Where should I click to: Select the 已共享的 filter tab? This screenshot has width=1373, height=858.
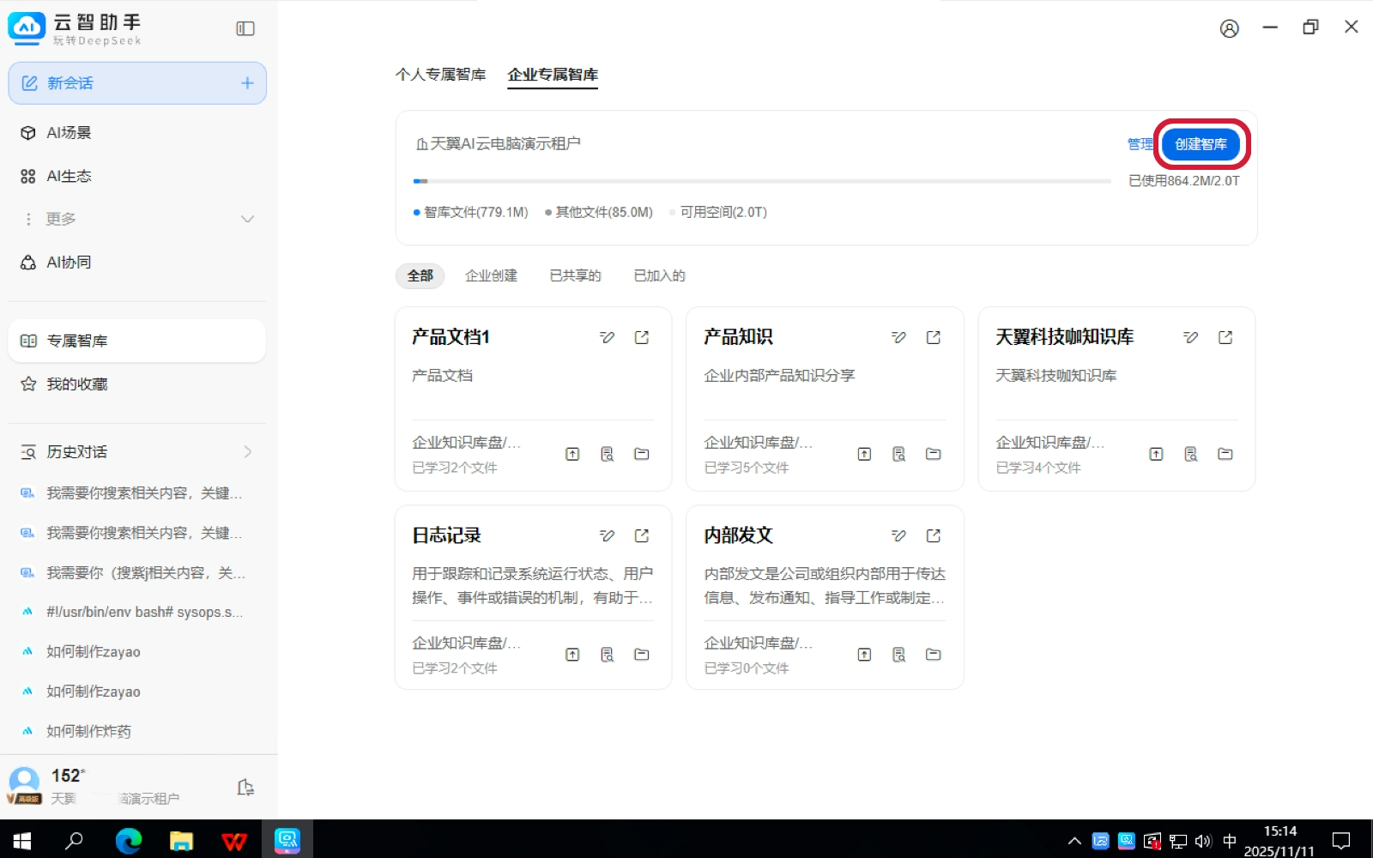pos(575,275)
